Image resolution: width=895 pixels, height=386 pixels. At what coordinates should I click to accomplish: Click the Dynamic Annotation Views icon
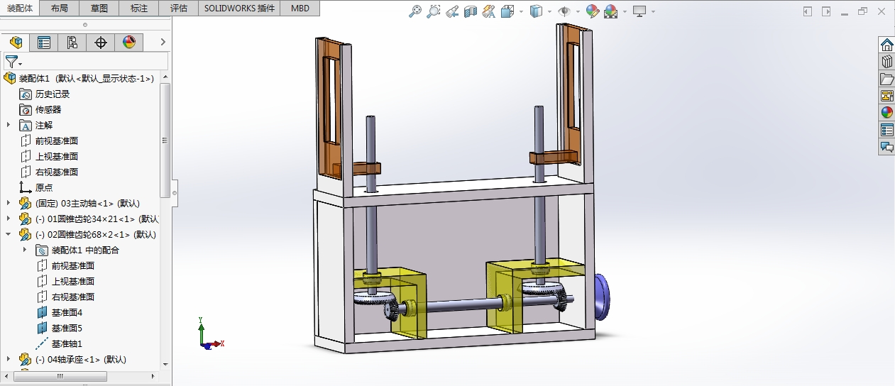pos(488,11)
